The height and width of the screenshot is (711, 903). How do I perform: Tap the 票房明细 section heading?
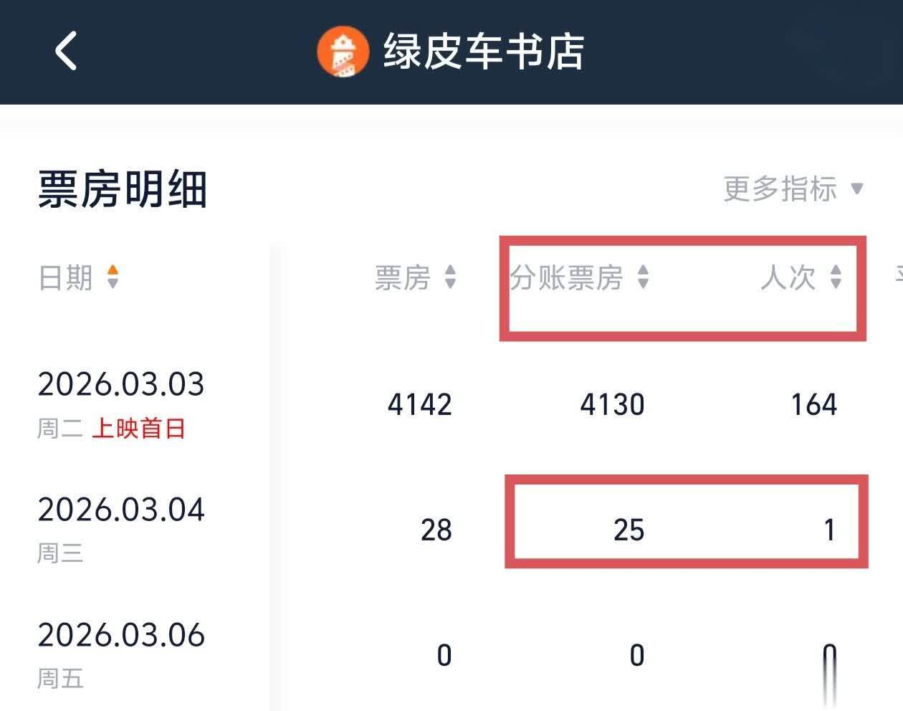pos(123,190)
